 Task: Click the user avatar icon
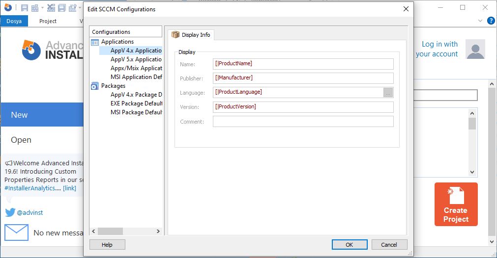click(475, 49)
